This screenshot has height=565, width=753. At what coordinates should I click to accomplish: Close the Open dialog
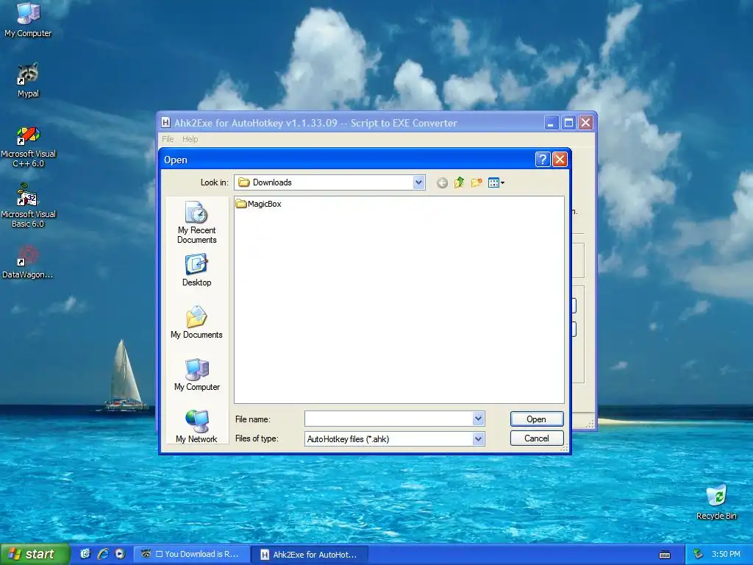pyautogui.click(x=560, y=160)
